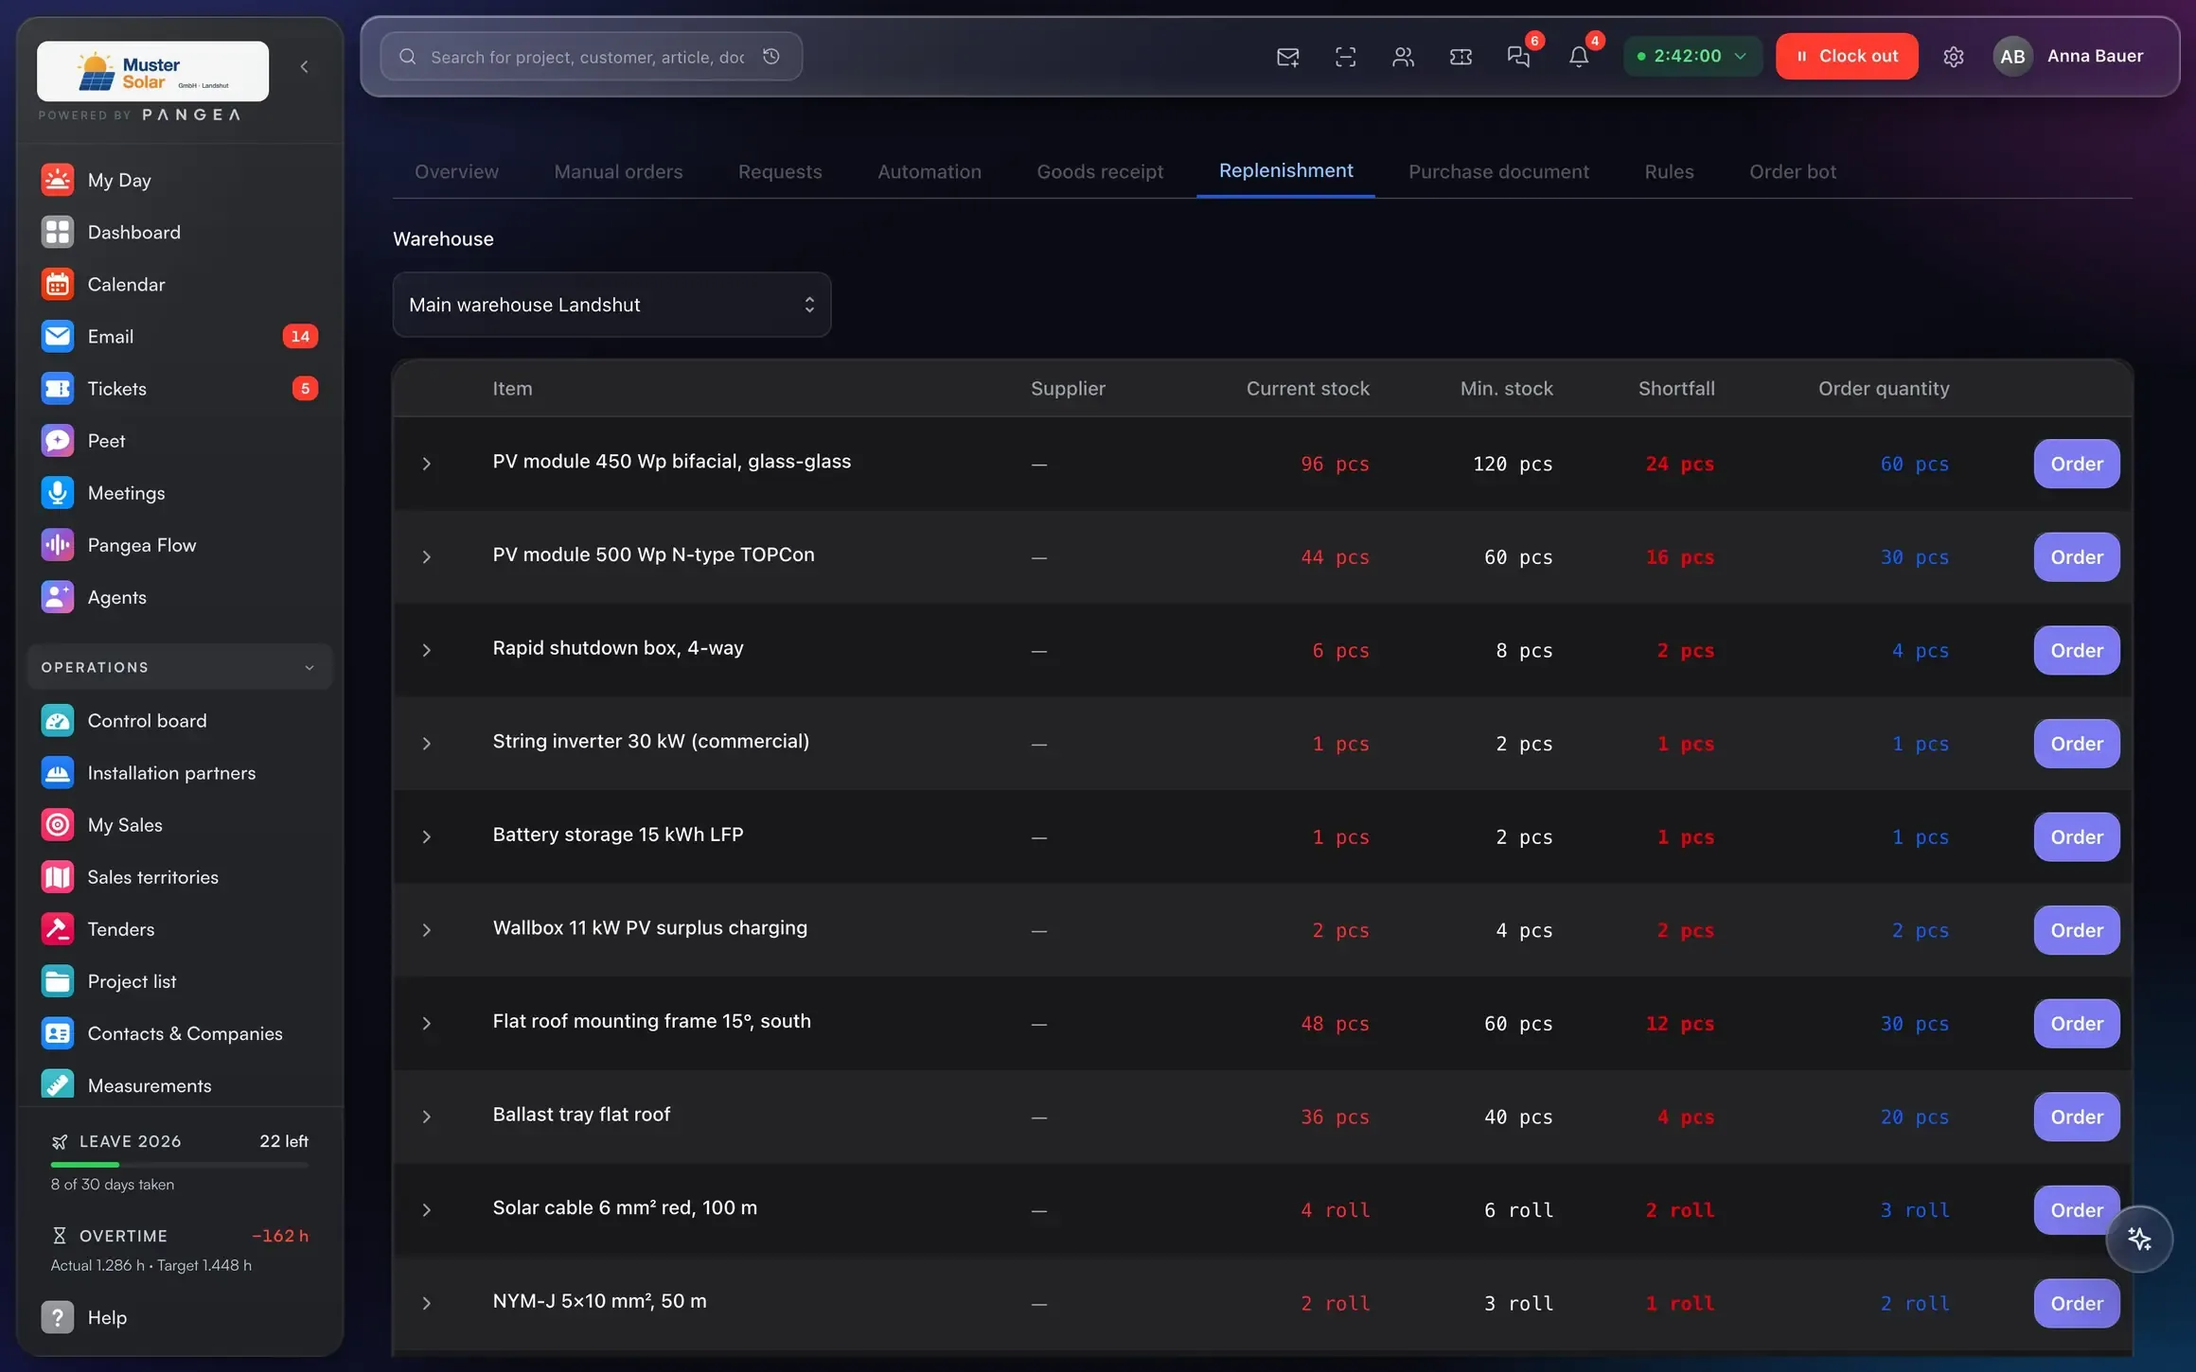Open Dashboard in sidebar
The height and width of the screenshot is (1372, 2196).
[x=180, y=232]
